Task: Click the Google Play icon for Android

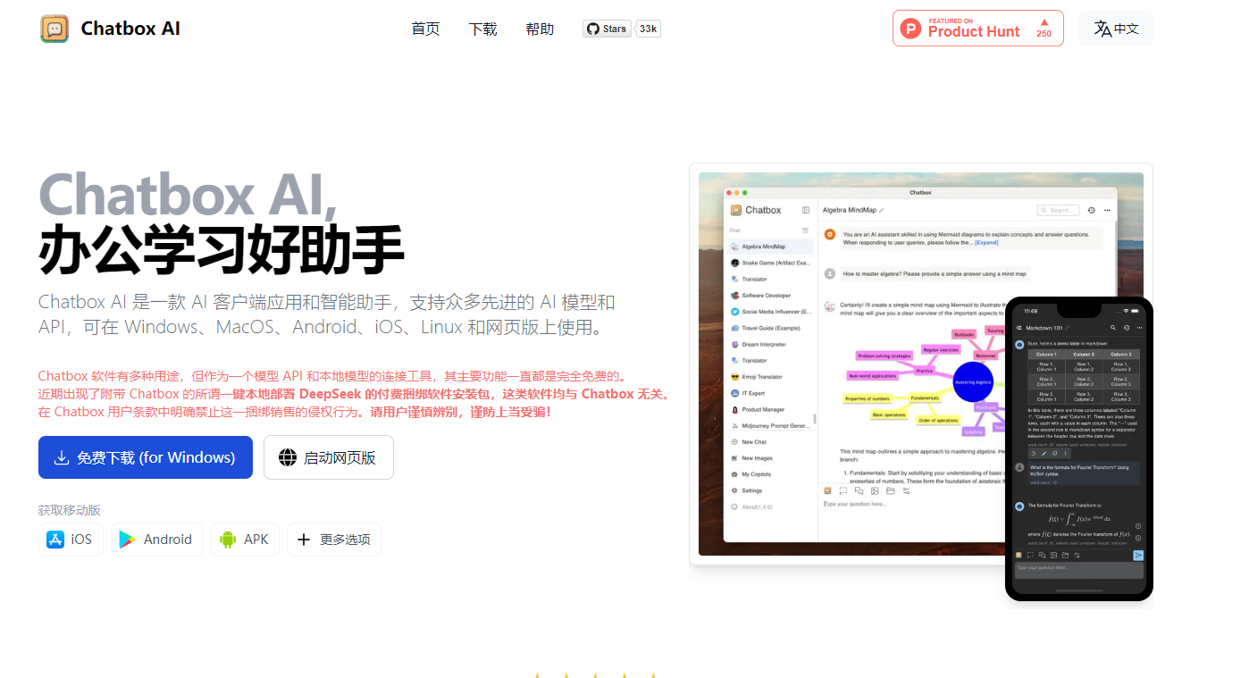Action: point(128,540)
